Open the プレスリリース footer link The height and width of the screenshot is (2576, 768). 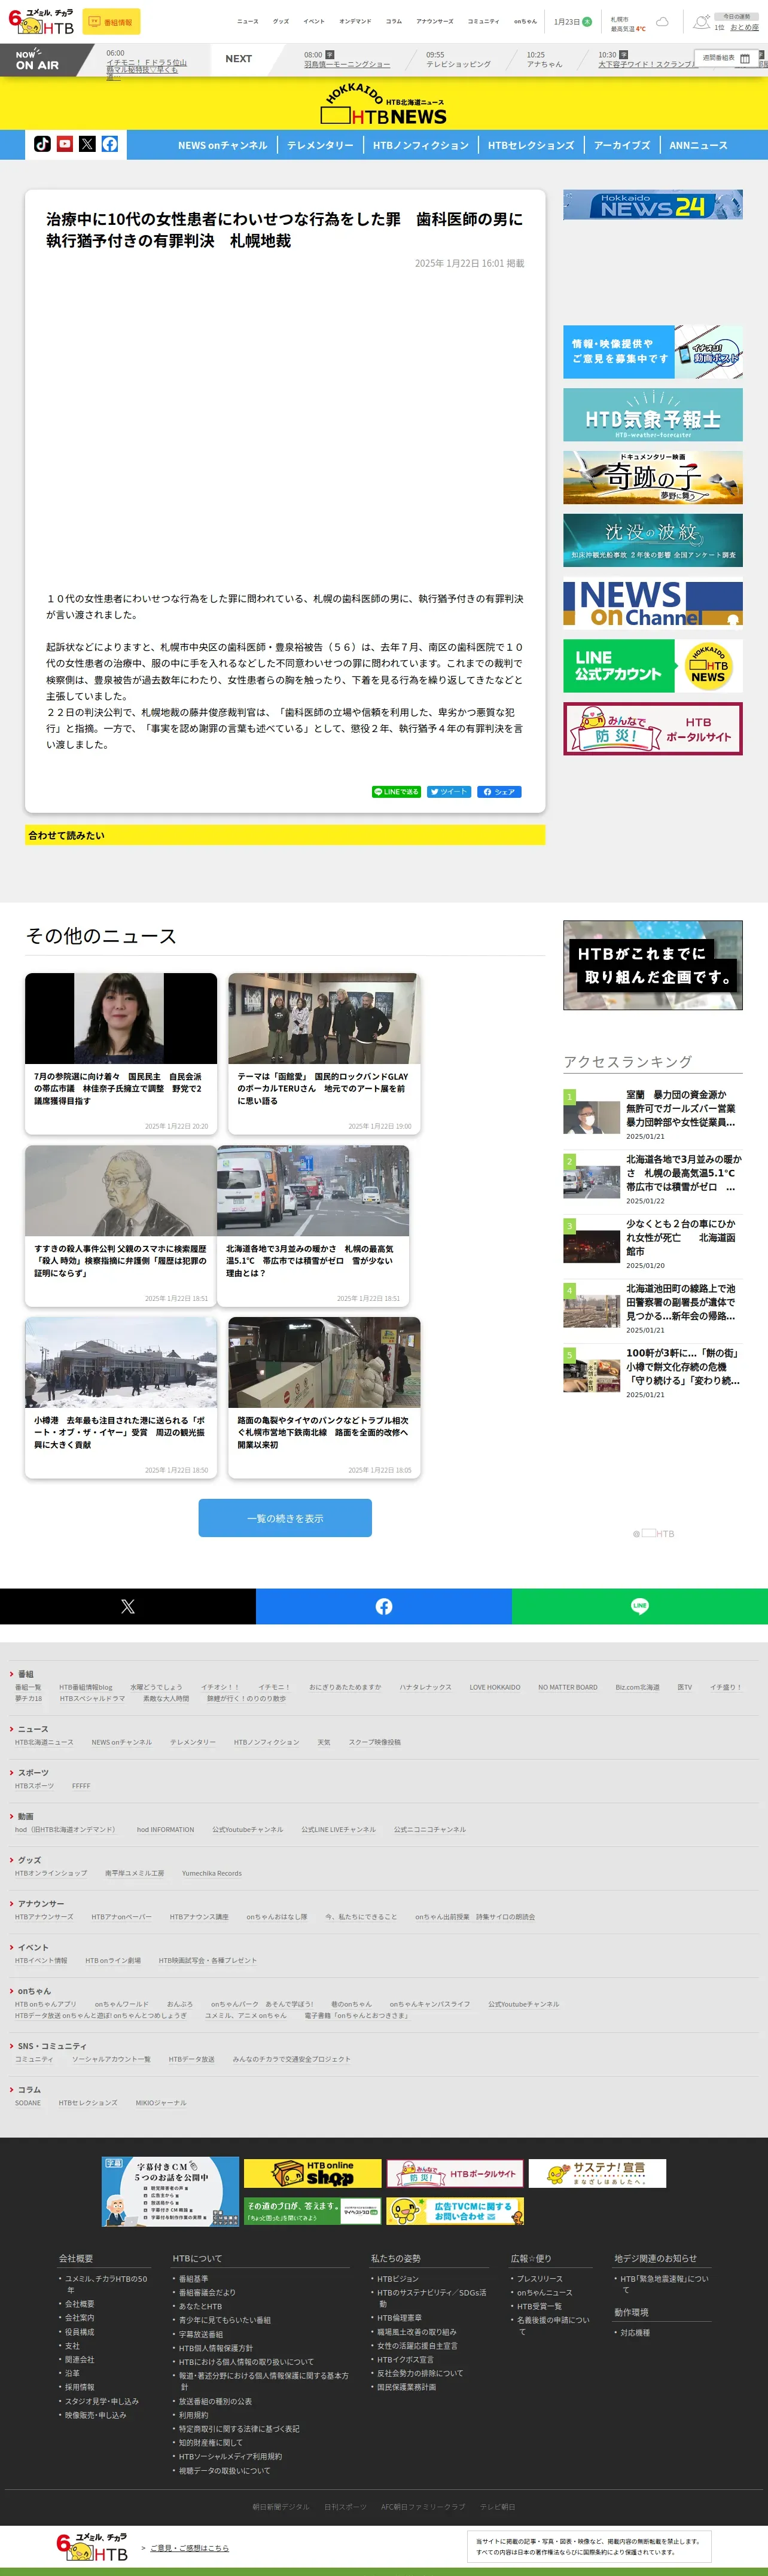[539, 2278]
